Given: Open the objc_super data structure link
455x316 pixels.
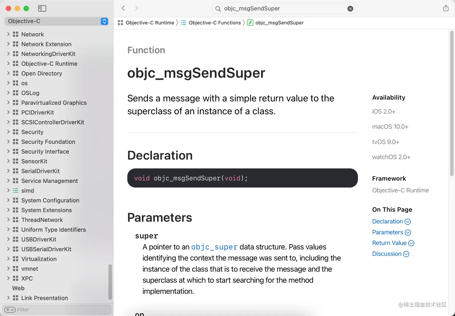Looking at the screenshot, I should coord(214,247).
